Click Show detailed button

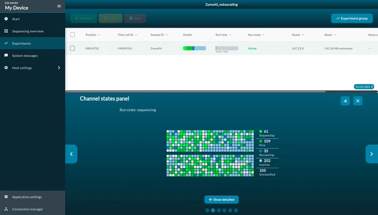(x=221, y=199)
